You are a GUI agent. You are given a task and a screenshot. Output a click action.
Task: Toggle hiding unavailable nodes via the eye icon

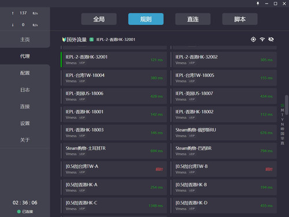click(x=271, y=39)
